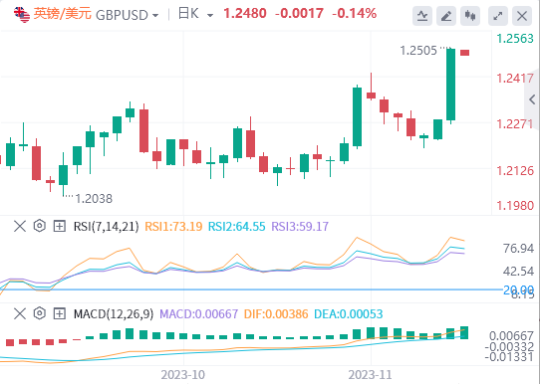Click the 2023-10 date label
Screen dimensions: 540x384
point(183,375)
